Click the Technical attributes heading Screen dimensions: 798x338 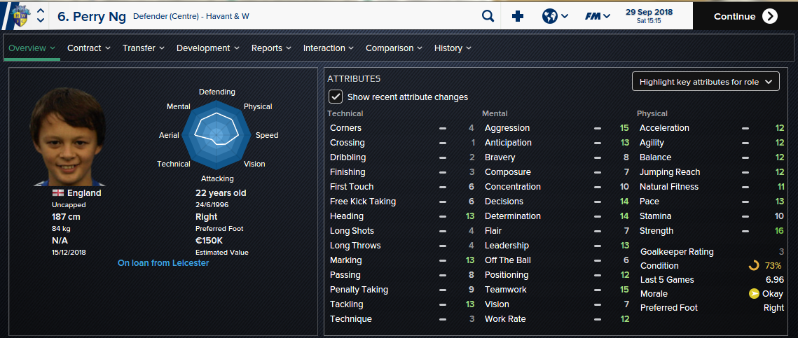pos(345,113)
